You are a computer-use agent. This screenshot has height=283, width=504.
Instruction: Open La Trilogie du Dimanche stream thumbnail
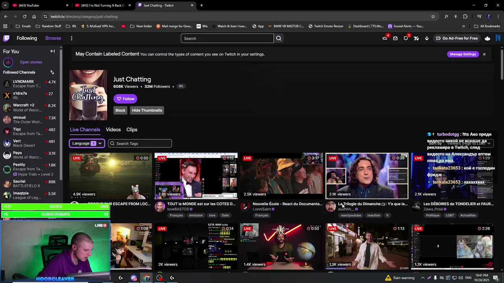[x=367, y=176]
